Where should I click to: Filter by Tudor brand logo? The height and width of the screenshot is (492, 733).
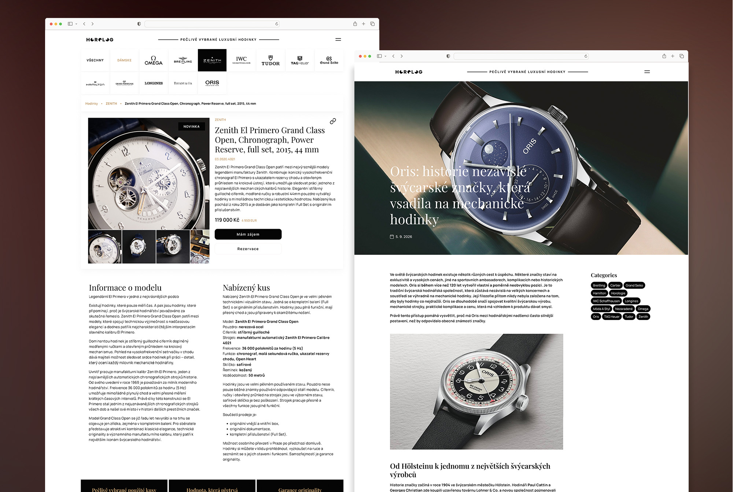(270, 60)
